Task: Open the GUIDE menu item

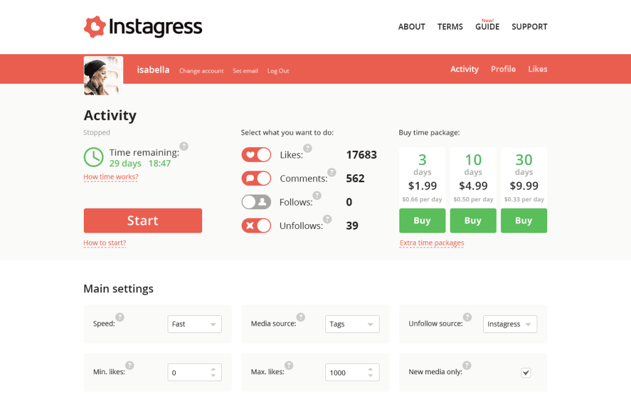Action: 487,26
